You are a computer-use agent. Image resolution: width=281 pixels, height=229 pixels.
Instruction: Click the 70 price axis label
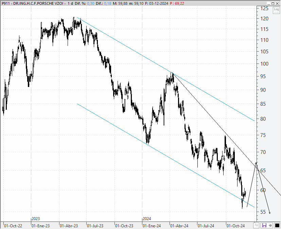pos(263,152)
